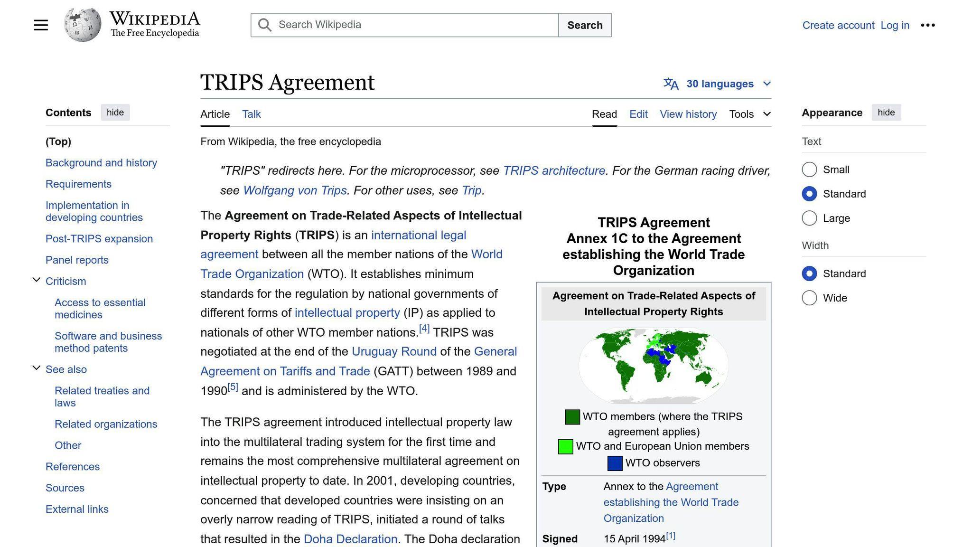Focus the Search Wikipedia input field
972x547 pixels.
coord(404,25)
